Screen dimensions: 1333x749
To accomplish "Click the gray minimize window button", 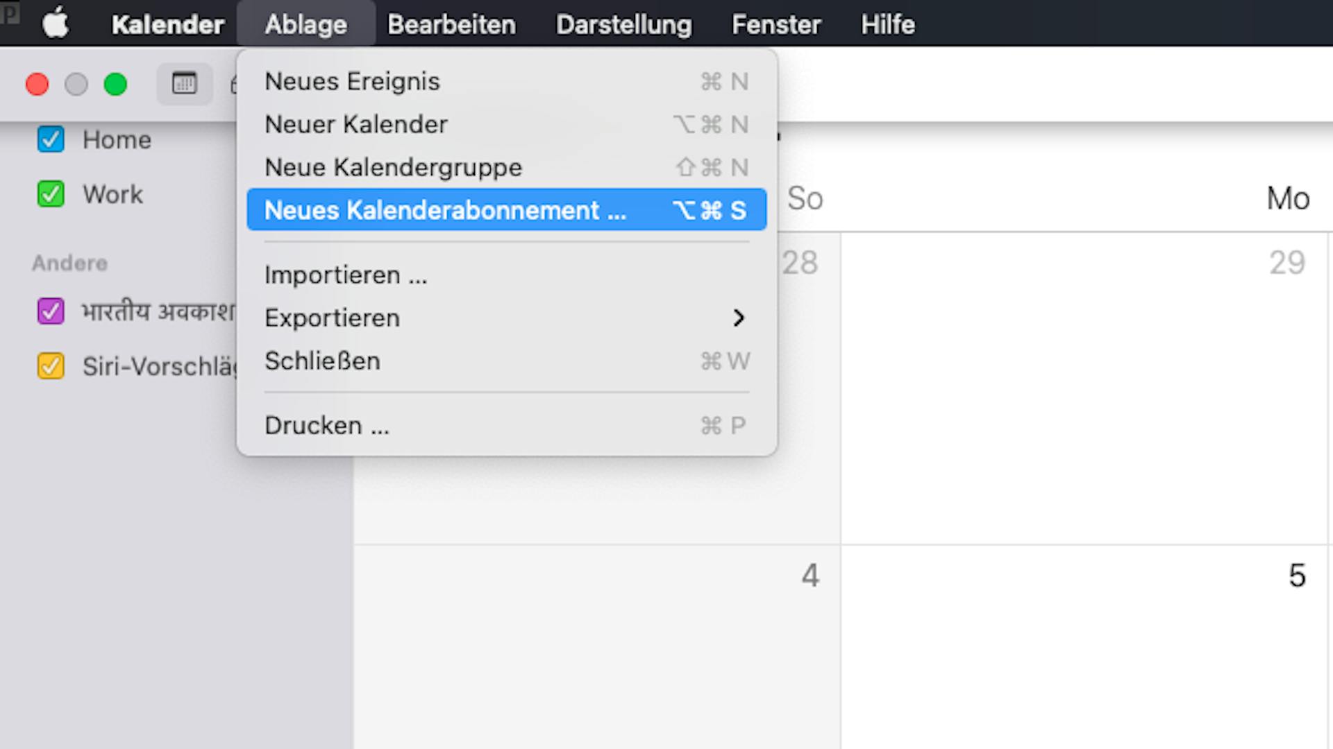I will coord(76,85).
